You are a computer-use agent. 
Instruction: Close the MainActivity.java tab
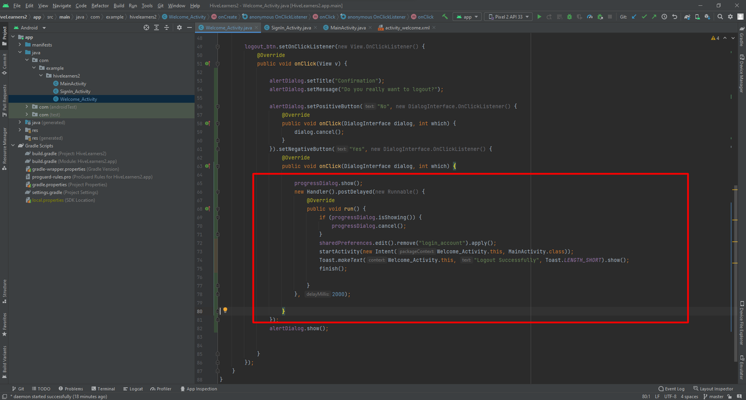(x=371, y=27)
